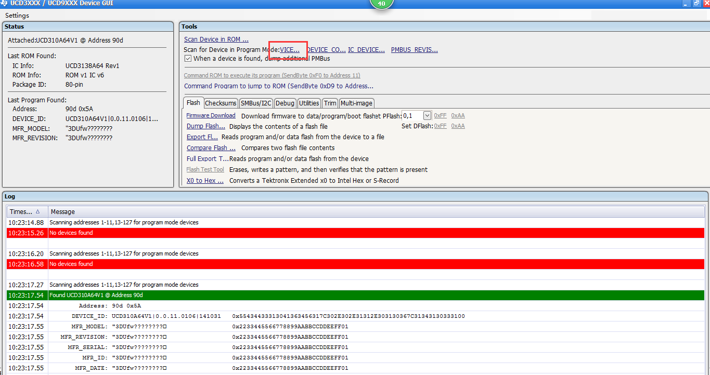Toggle the dump additional PMBus checkbox
The width and height of the screenshot is (710, 375).
(188, 59)
